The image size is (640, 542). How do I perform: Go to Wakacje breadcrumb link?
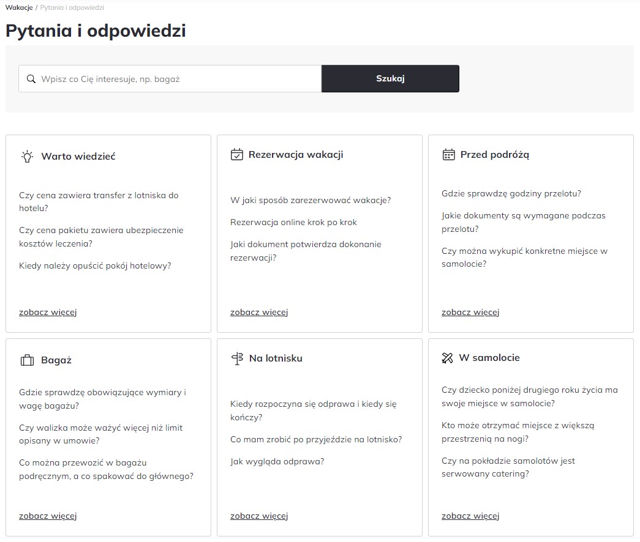tap(18, 7)
